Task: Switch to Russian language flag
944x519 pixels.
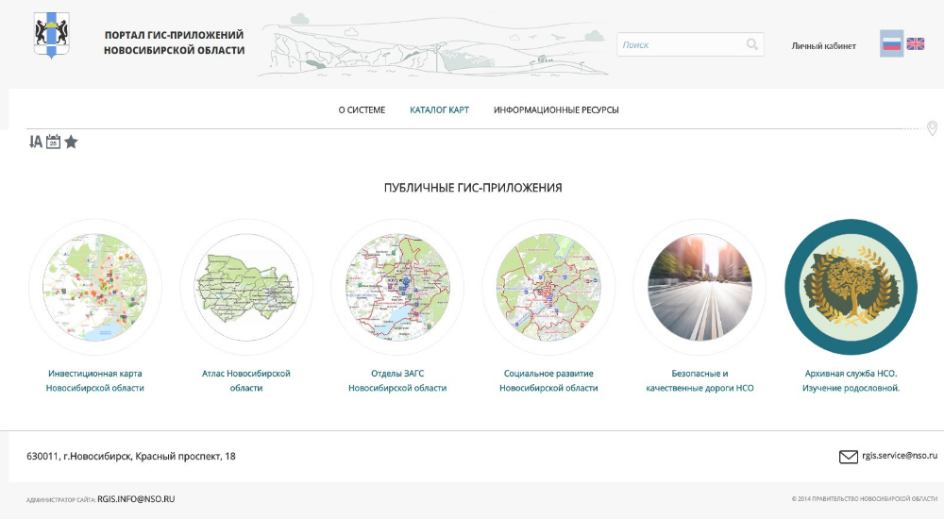Action: tap(891, 43)
